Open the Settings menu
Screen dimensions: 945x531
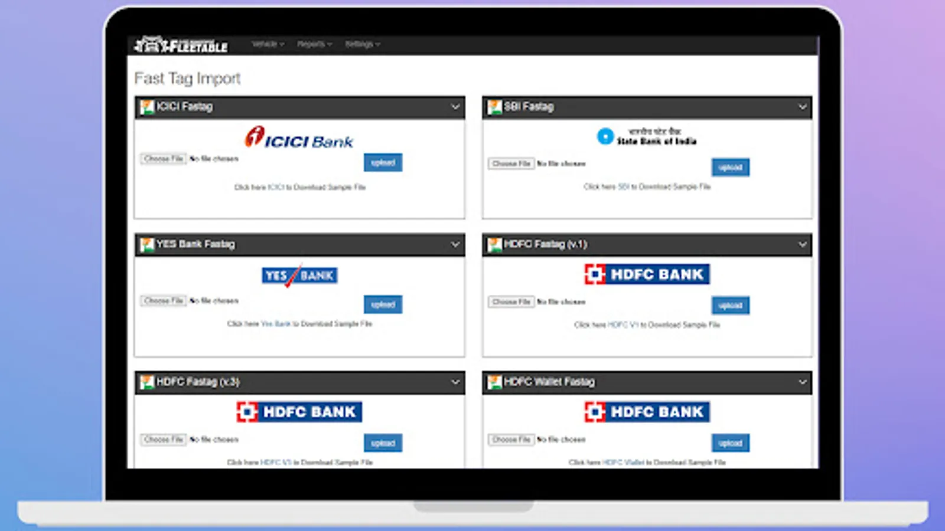pyautogui.click(x=363, y=44)
